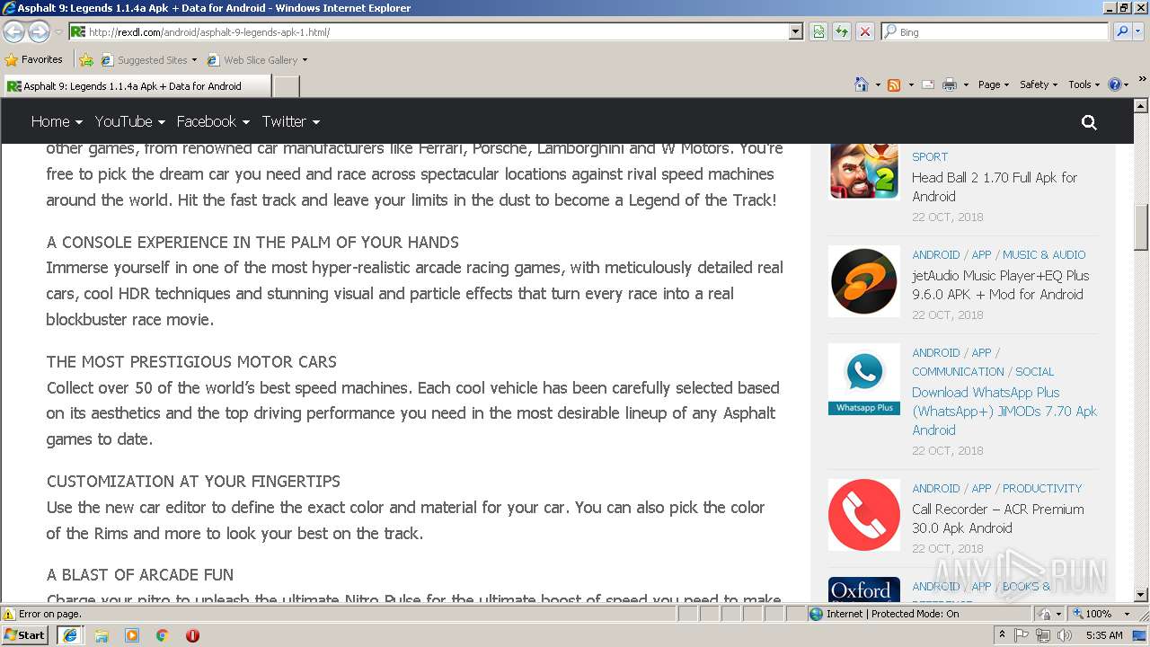1150x647 pixels.
Task: Click the site search magnifier icon
Action: [x=1089, y=122]
